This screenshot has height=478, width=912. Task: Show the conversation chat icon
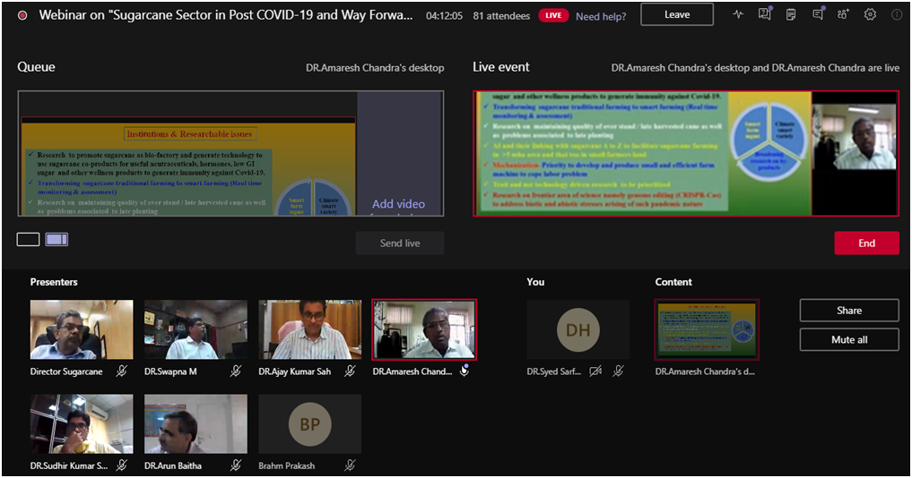(817, 14)
